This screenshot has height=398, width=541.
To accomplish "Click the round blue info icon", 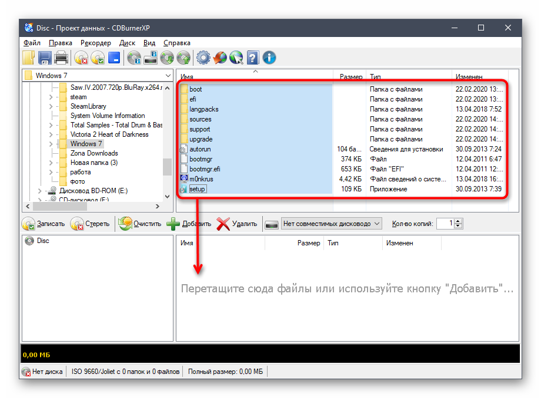I will (x=269, y=58).
